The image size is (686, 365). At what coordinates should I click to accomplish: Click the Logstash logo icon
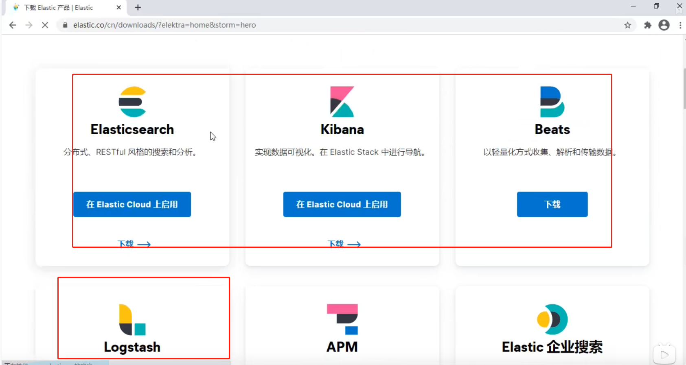pos(132,319)
